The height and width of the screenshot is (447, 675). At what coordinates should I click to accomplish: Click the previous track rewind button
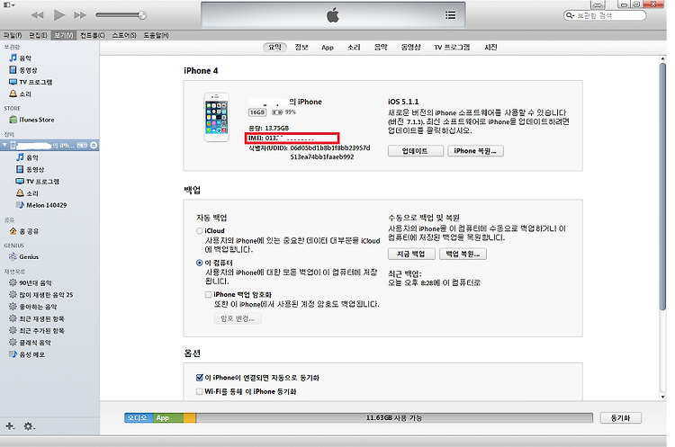[x=38, y=15]
